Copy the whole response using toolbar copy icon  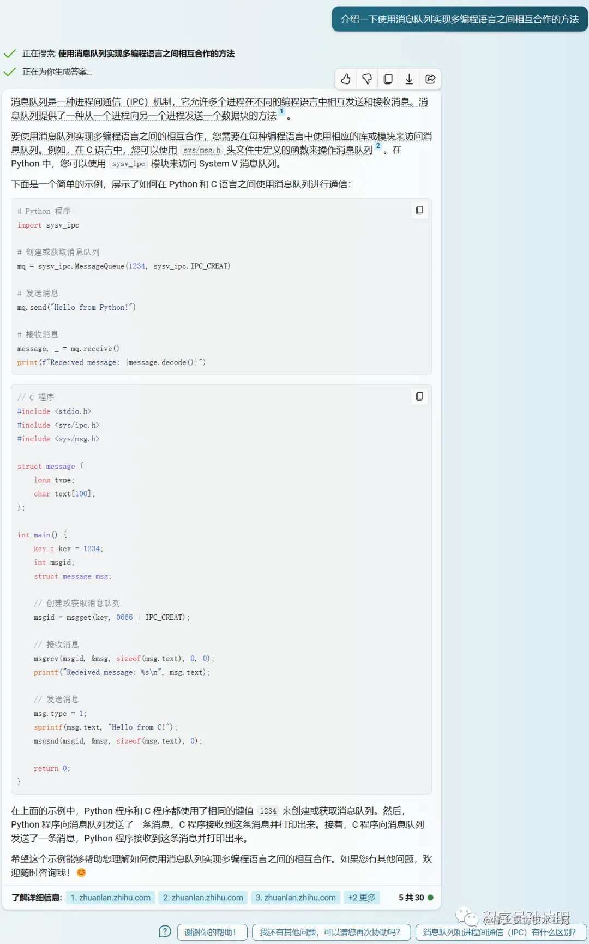pyautogui.click(x=388, y=79)
